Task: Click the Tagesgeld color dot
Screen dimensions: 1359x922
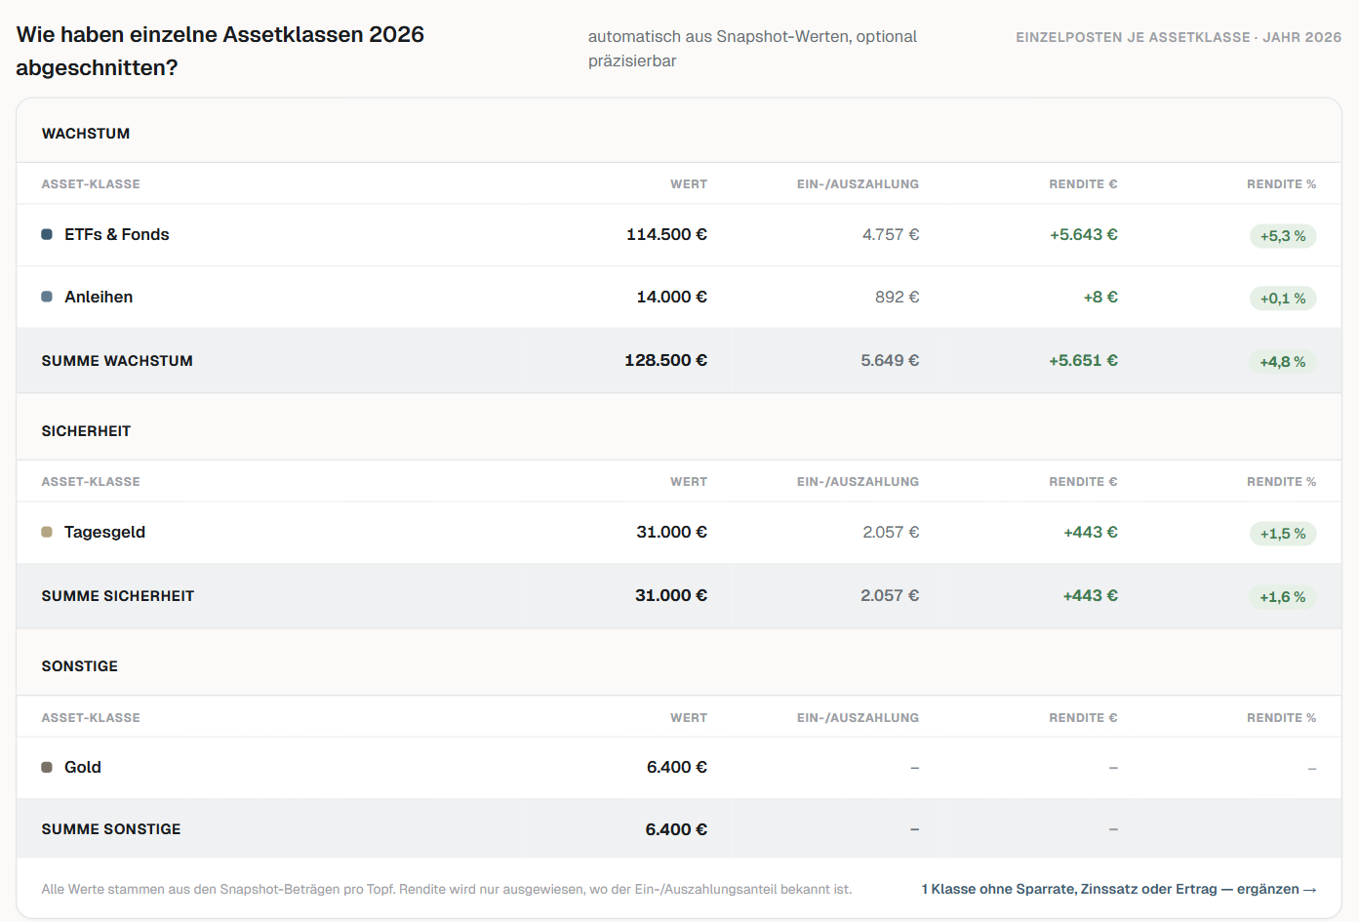Action: [47, 532]
